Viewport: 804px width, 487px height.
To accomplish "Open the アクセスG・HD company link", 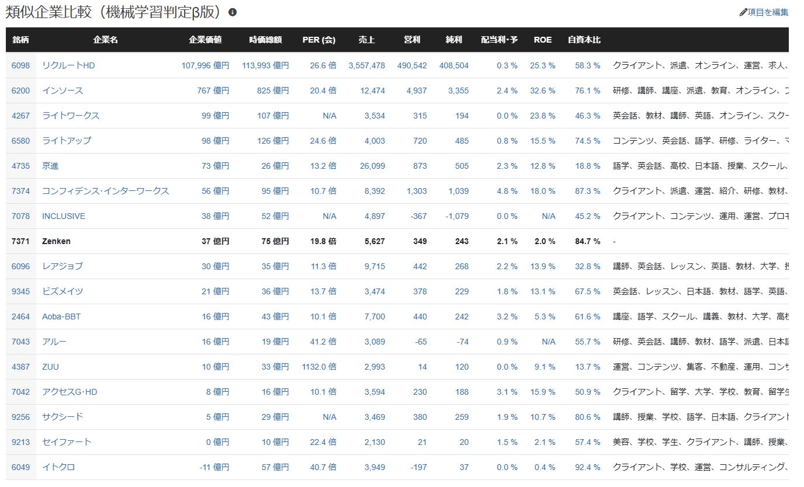I will pos(70,392).
